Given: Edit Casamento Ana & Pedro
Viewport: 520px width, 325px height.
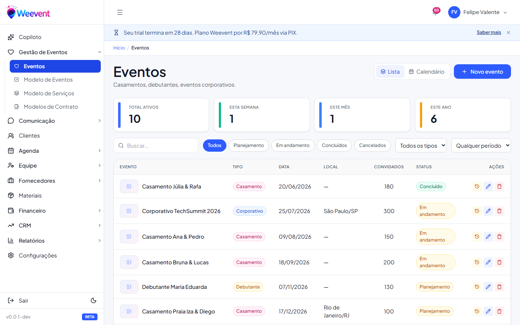Looking at the screenshot, I should 488,237.
